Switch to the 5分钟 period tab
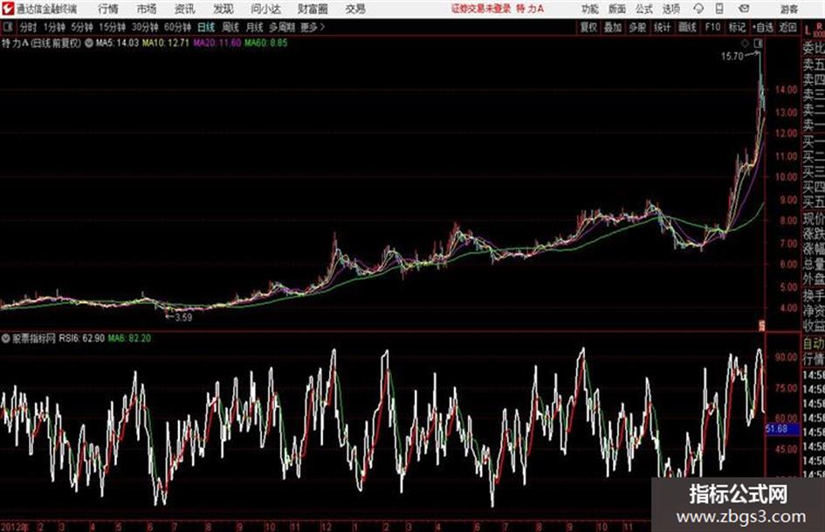Viewport: 825px width, 532px height. click(82, 27)
